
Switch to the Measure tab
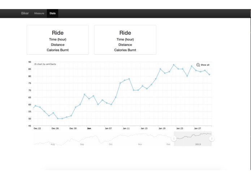39,13
